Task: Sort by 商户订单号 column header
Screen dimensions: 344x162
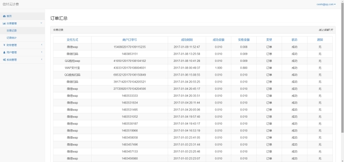Action: pyautogui.click(x=130, y=40)
